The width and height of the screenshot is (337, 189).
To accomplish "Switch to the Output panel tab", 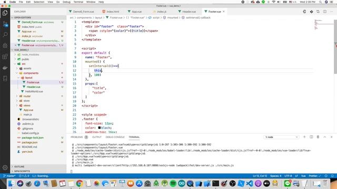I will tap(97, 137).
